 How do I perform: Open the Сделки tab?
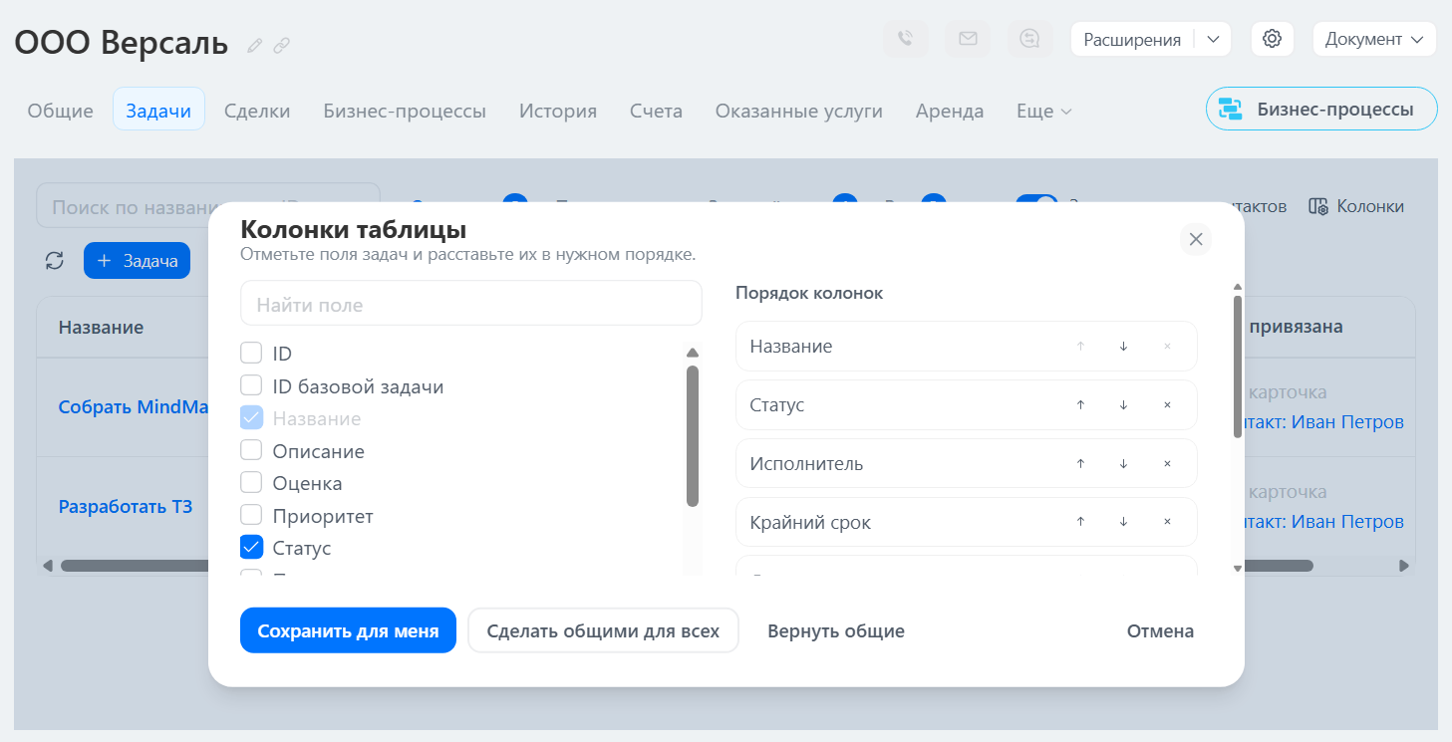tap(257, 112)
